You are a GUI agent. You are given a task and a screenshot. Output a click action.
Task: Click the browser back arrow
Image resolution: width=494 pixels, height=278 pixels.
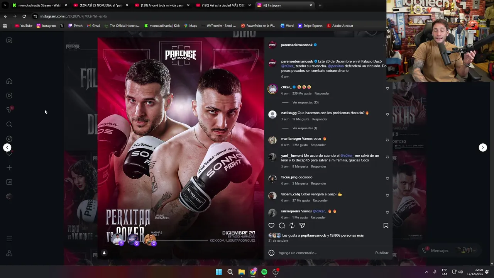pos(5,16)
